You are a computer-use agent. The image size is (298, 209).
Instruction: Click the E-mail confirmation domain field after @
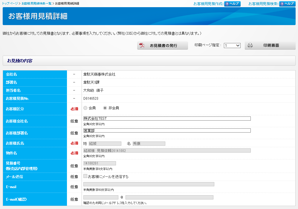[x=169, y=197]
